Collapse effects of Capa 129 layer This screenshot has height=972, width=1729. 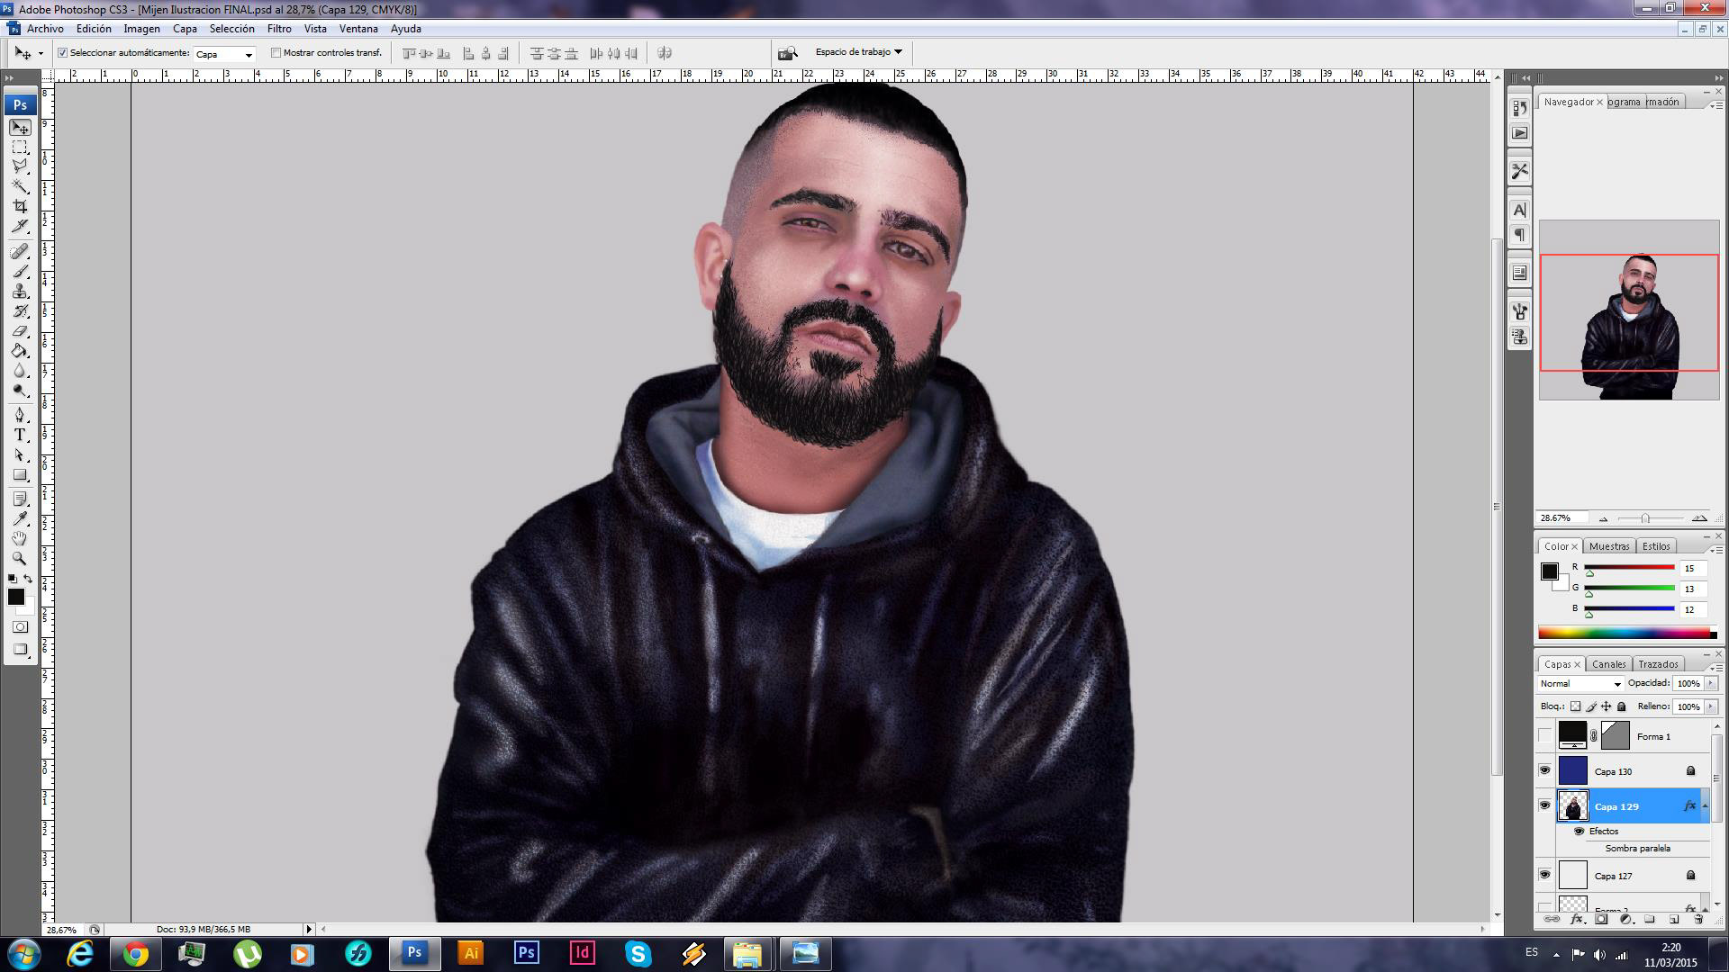point(1705,806)
